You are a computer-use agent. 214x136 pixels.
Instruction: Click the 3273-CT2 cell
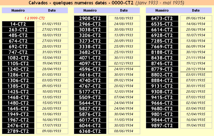(x=90, y=41)
